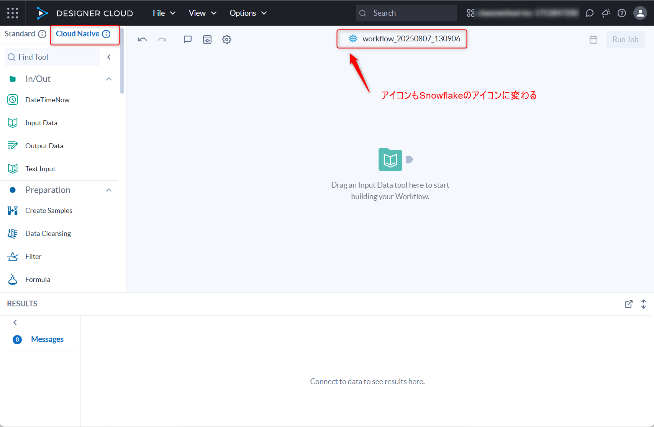
Task: Click the Run Job button
Action: (625, 39)
